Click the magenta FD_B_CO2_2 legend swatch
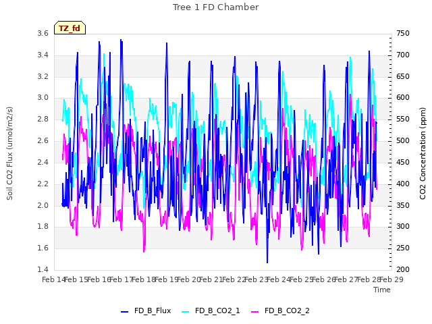The image size is (432, 324). 255,312
